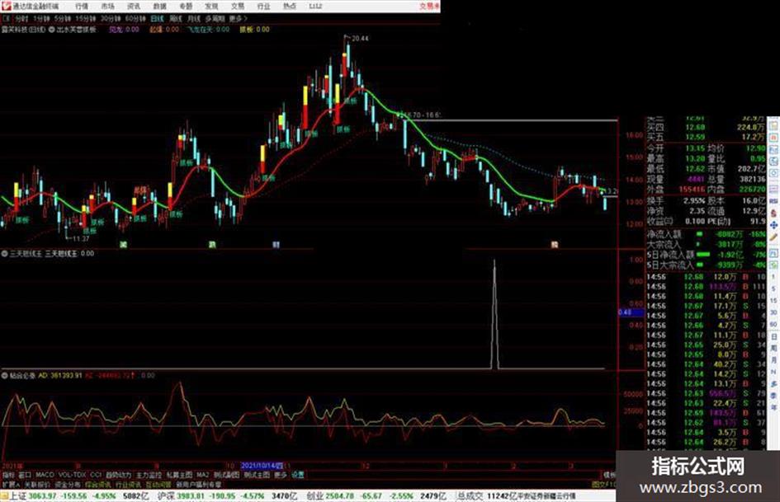This screenshot has width=780, height=502.
Task: Click the round icon beside 三天烦忧王 indicator
Action: (x=4, y=254)
